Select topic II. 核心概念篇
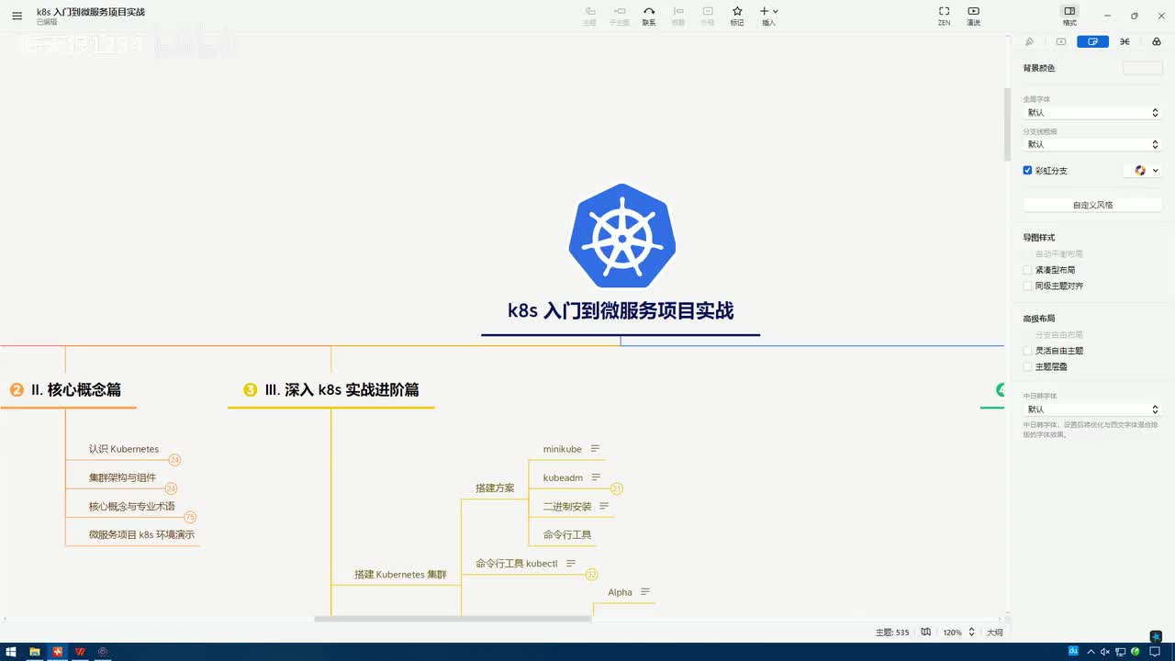Screen dimensions: 1175x661 75,389
